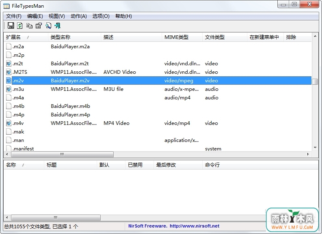Click the media icon of .m3u row
Image resolution: width=322 pixels, height=234 pixels.
click(x=9, y=89)
